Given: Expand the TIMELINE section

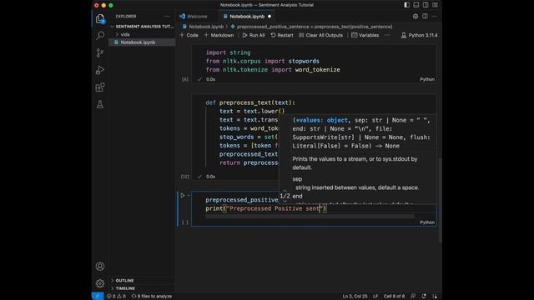Looking at the screenshot, I should (142, 288).
